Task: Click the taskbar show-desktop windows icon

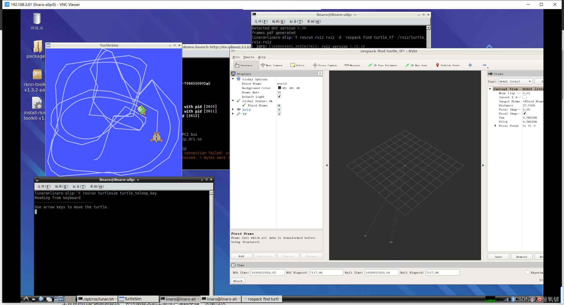Action: tap(49, 299)
